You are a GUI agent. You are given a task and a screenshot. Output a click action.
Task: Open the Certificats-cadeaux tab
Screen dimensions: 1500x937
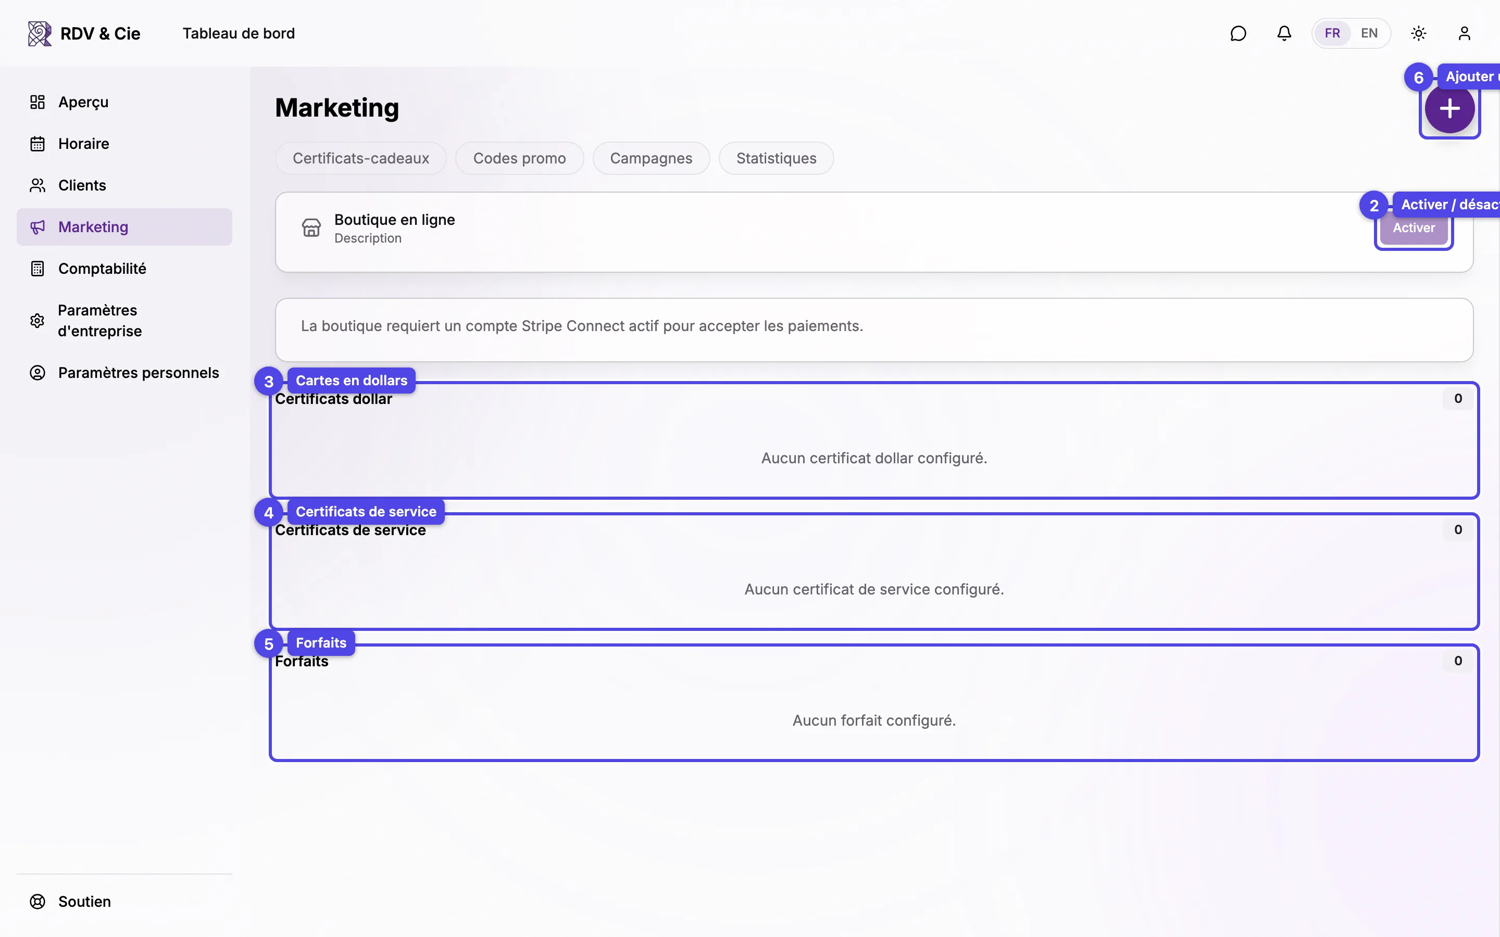pos(361,159)
